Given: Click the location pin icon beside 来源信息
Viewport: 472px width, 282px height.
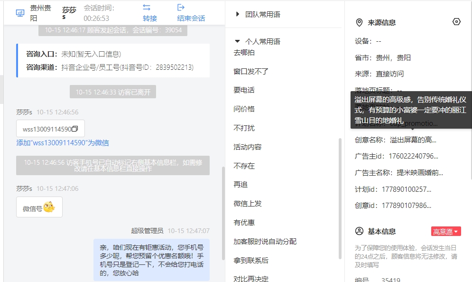Looking at the screenshot, I should (x=359, y=23).
